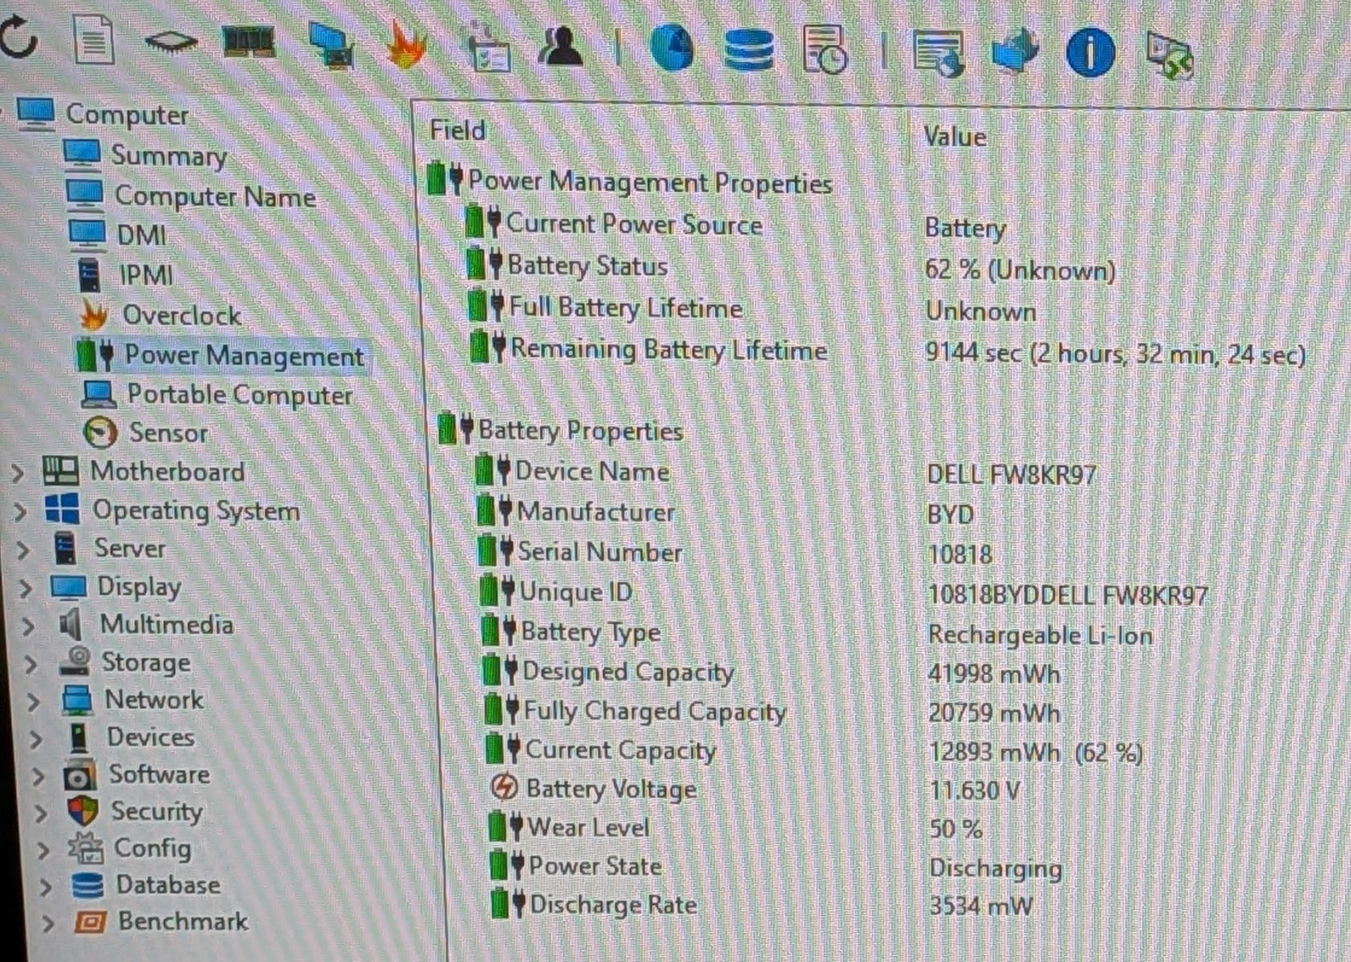This screenshot has height=962, width=1351.
Task: Expand the Operating System tree node
Action: coord(20,512)
